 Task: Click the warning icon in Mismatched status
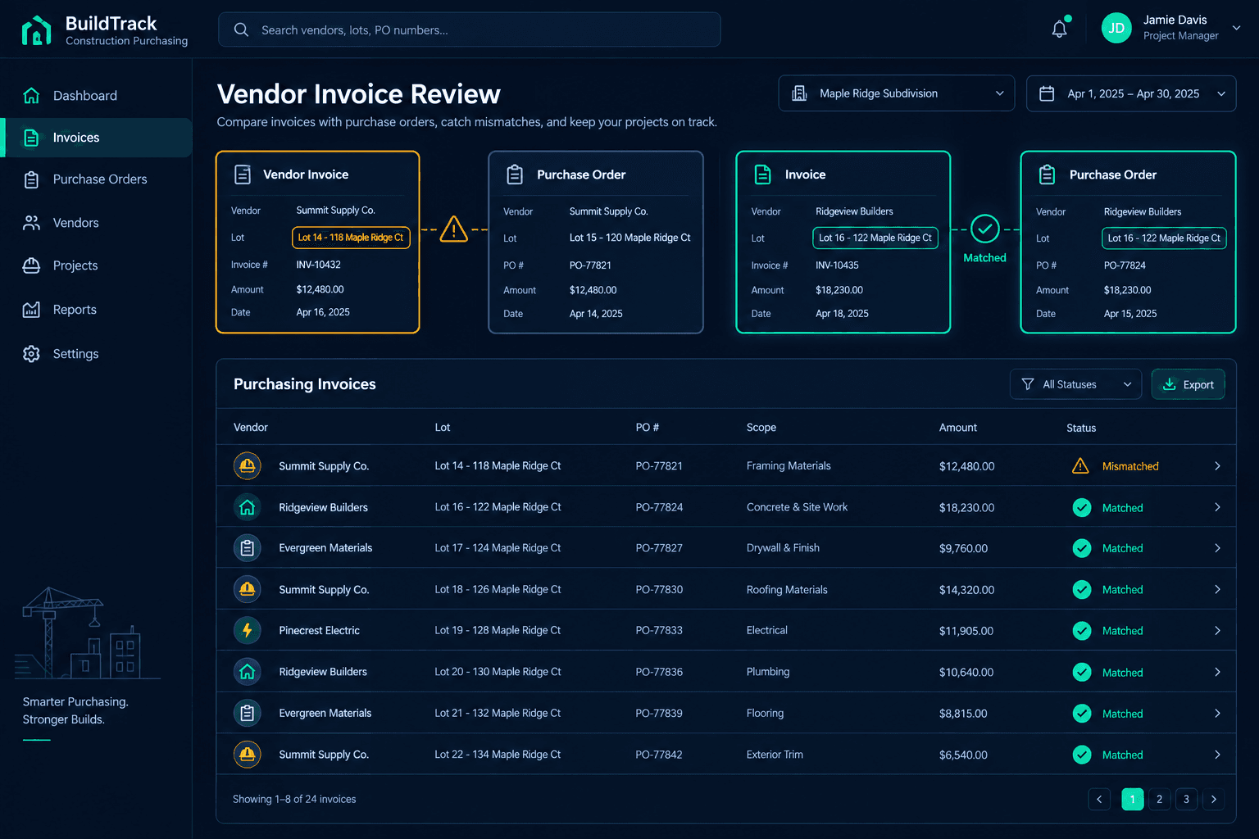1080,466
